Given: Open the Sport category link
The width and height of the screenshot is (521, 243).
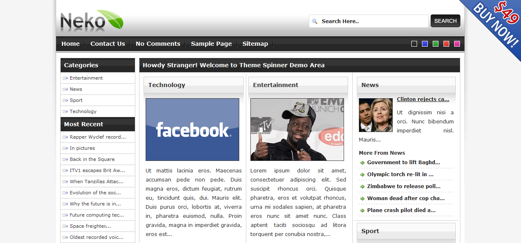Looking at the screenshot, I should pos(76,100).
